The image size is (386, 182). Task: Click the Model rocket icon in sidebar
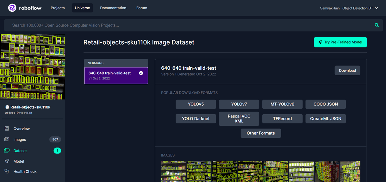(7, 161)
